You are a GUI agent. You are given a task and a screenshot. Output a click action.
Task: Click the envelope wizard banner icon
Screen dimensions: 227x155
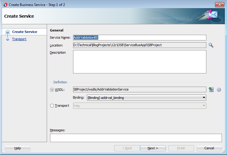[211, 16]
